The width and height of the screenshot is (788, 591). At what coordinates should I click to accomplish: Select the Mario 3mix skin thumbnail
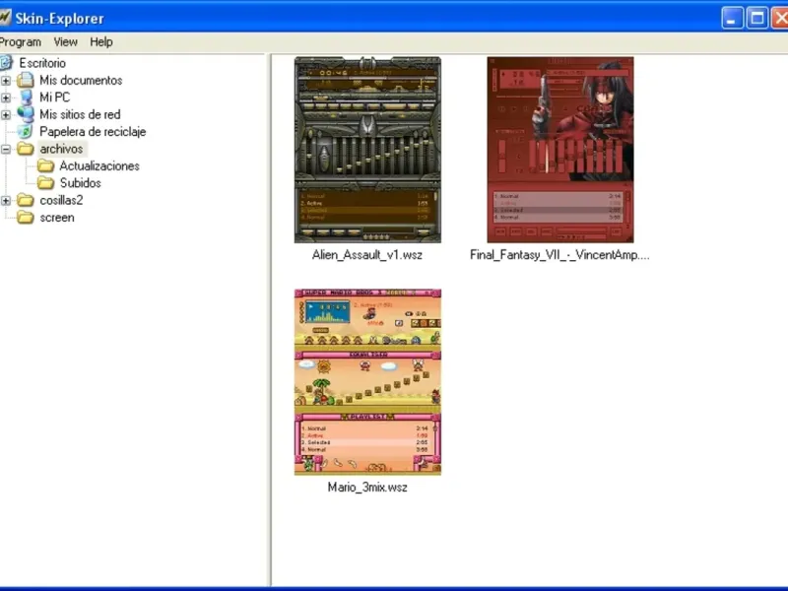(x=367, y=382)
